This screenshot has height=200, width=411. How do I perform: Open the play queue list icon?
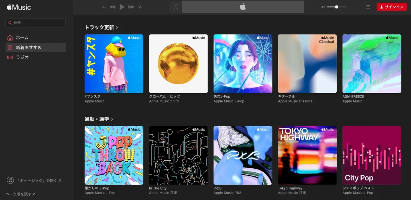[x=368, y=7]
